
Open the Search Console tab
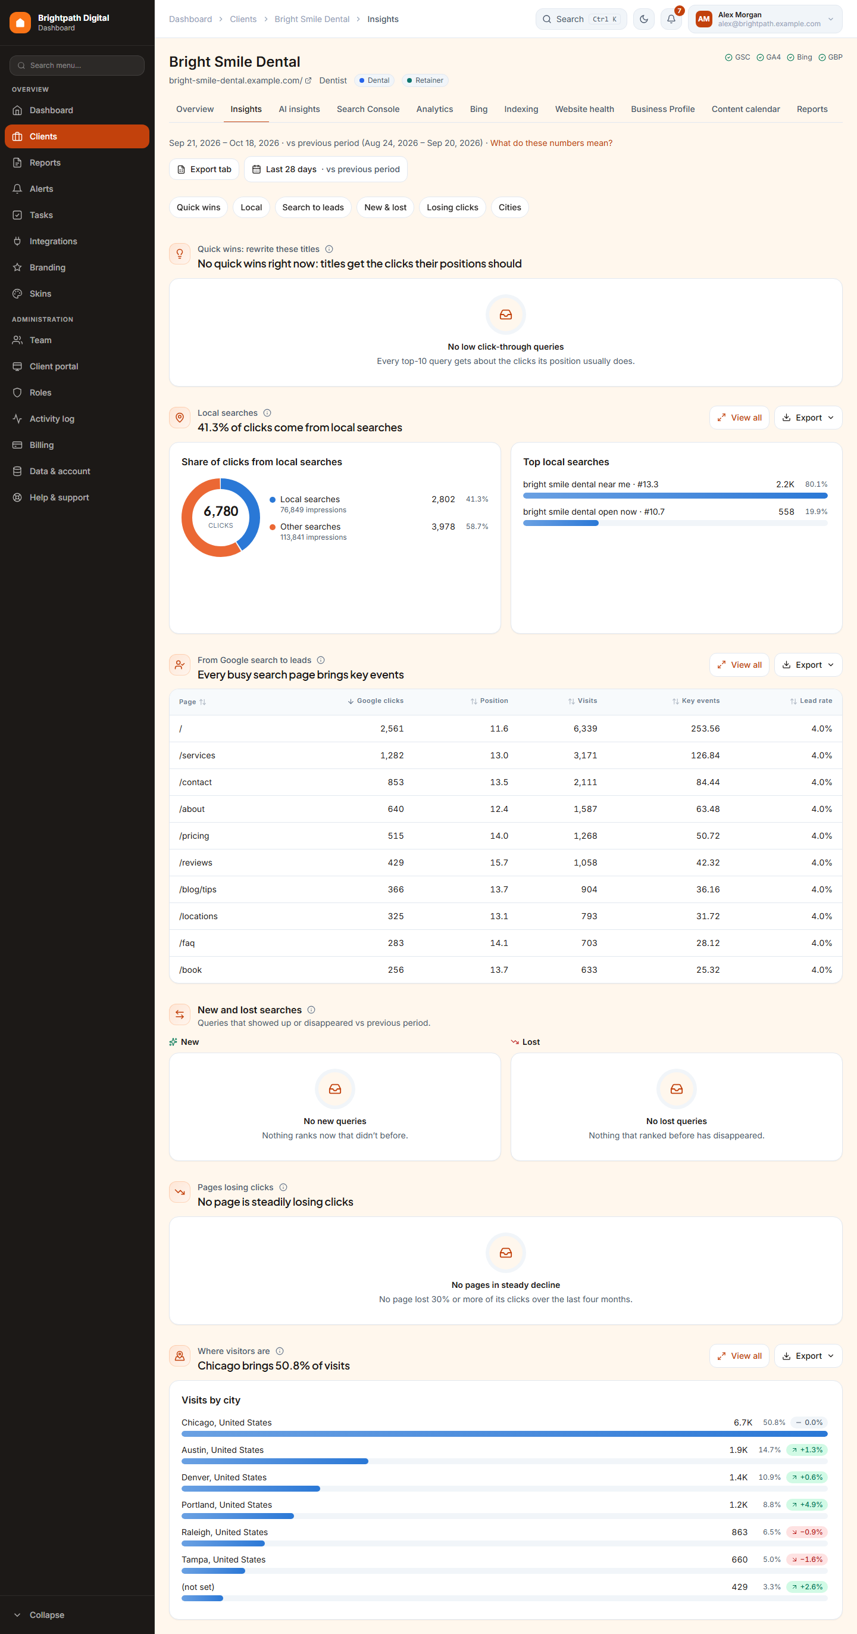tap(368, 109)
